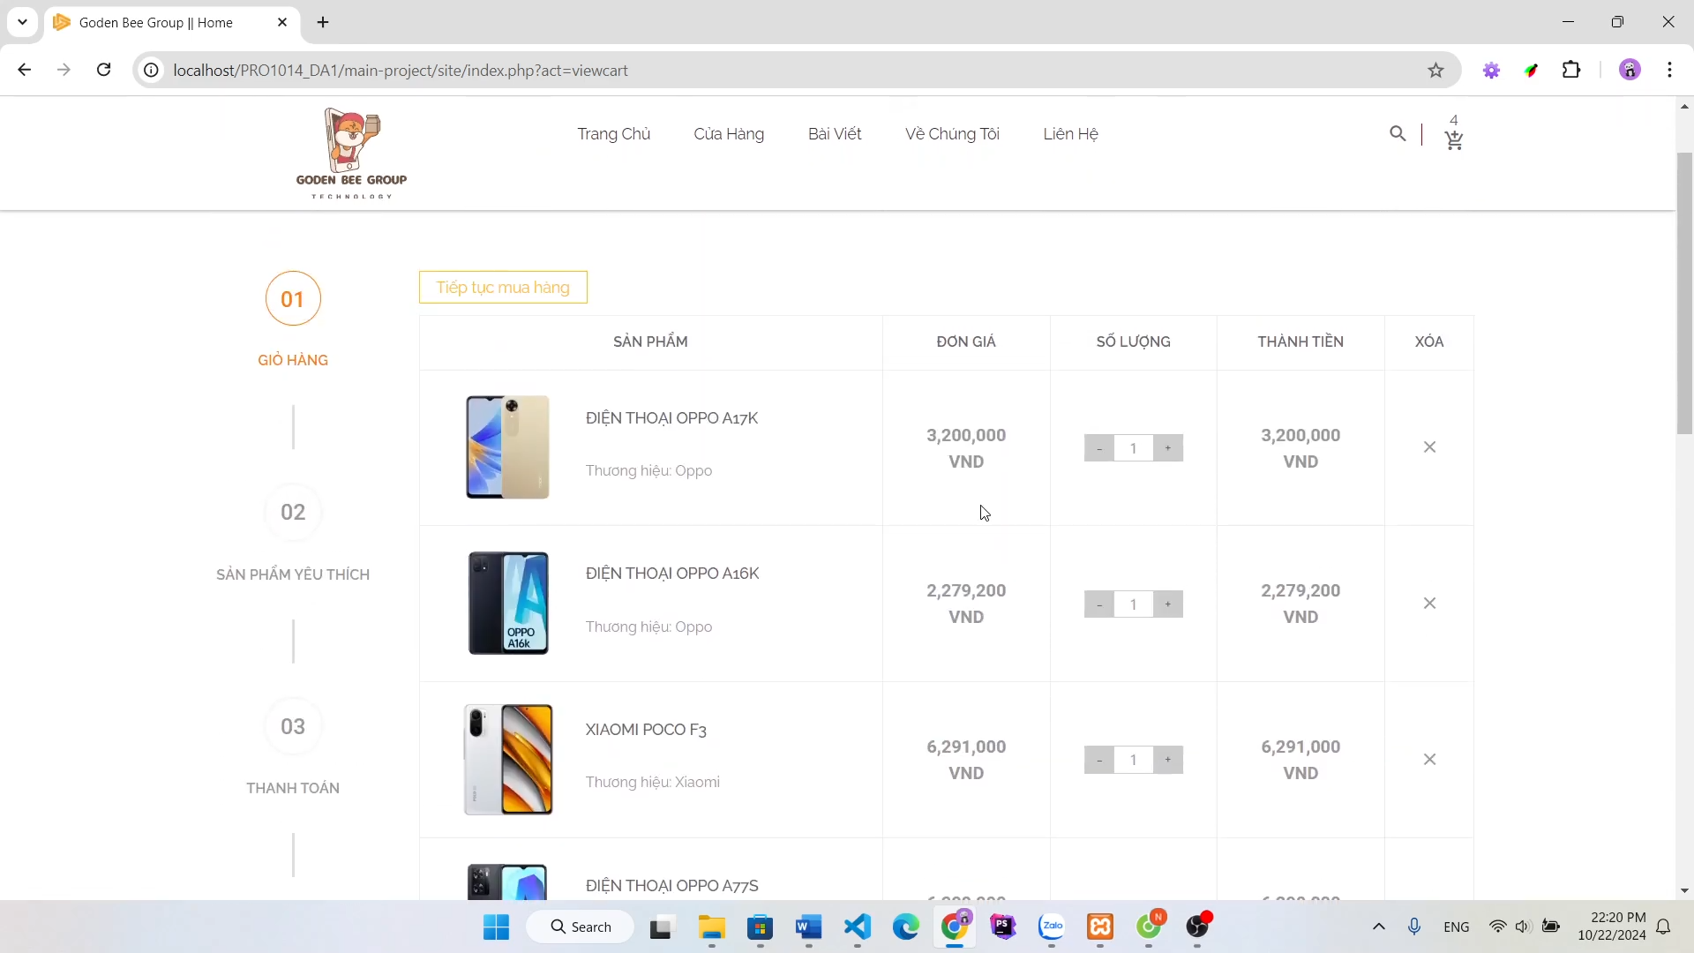Increase quantity of Oppo A16K

coord(1168,604)
